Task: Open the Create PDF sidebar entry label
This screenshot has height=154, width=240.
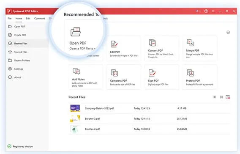Action: click(x=20, y=35)
